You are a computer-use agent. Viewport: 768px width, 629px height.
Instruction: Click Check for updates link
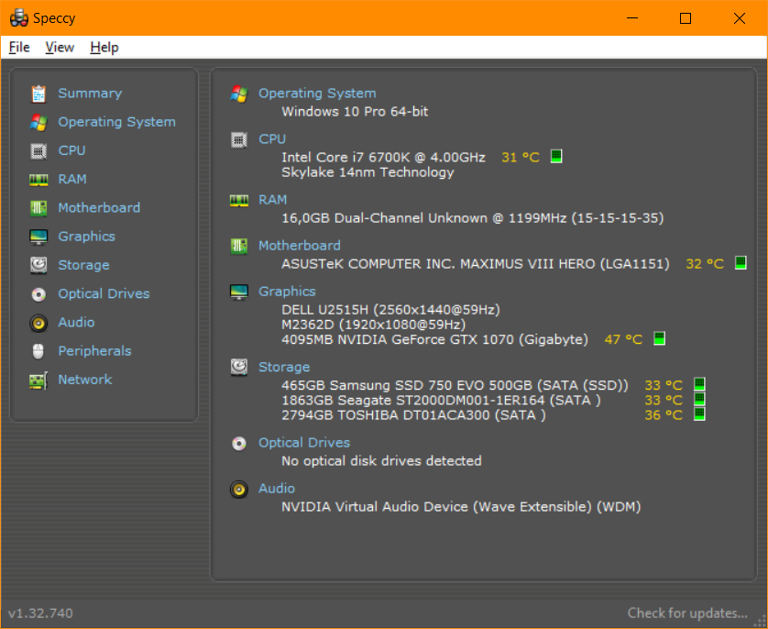pos(687,613)
